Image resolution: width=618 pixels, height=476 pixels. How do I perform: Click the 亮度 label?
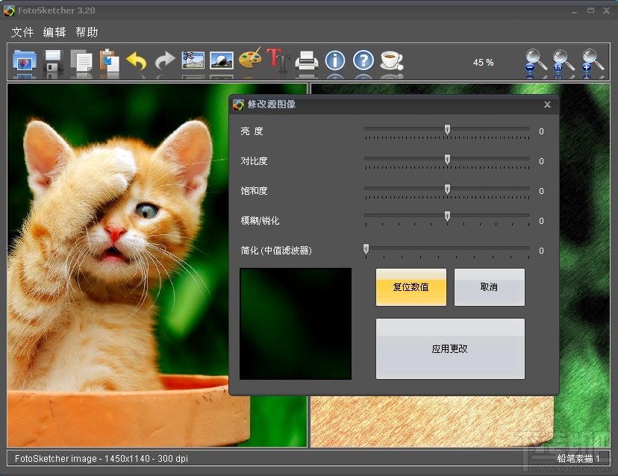(x=252, y=131)
